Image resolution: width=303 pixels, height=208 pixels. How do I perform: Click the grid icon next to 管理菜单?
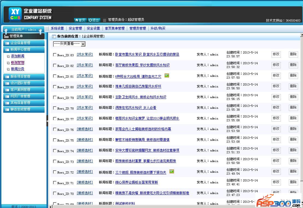click(x=6, y=36)
